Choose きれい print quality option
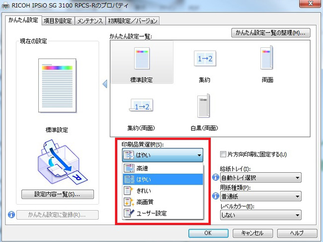Image resolution: width=323 pixels, height=242 pixels. pos(162,190)
